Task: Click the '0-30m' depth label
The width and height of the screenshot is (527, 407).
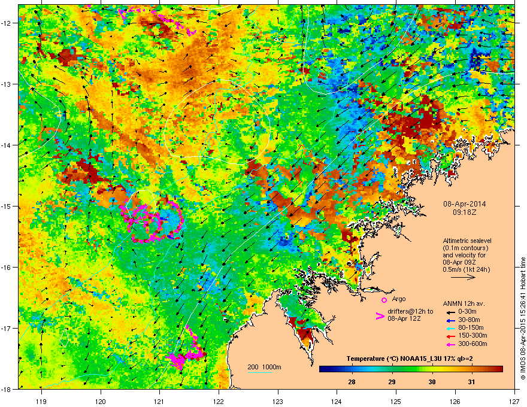Action: click(467, 312)
